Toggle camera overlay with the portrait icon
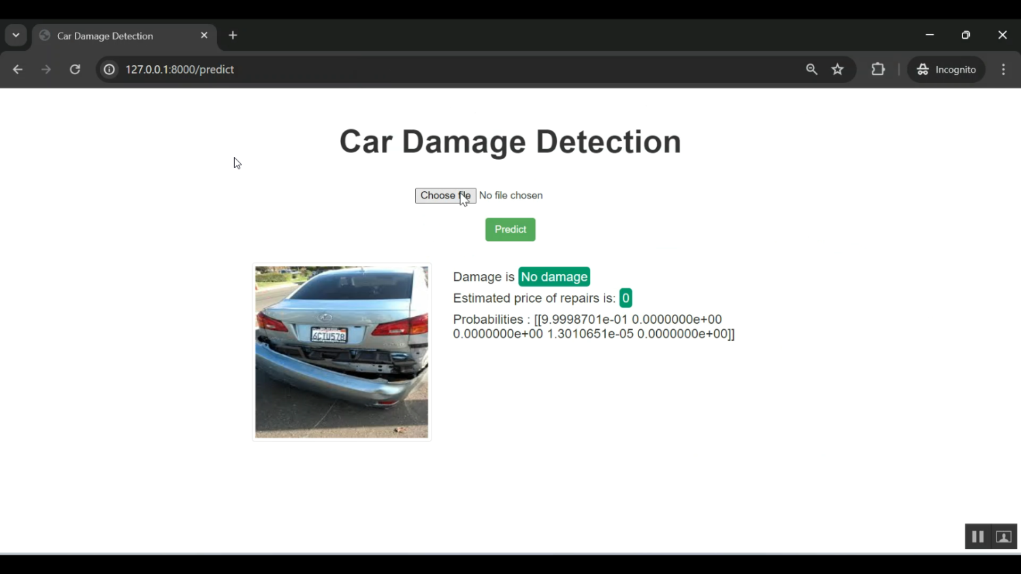The width and height of the screenshot is (1021, 574). click(1002, 536)
